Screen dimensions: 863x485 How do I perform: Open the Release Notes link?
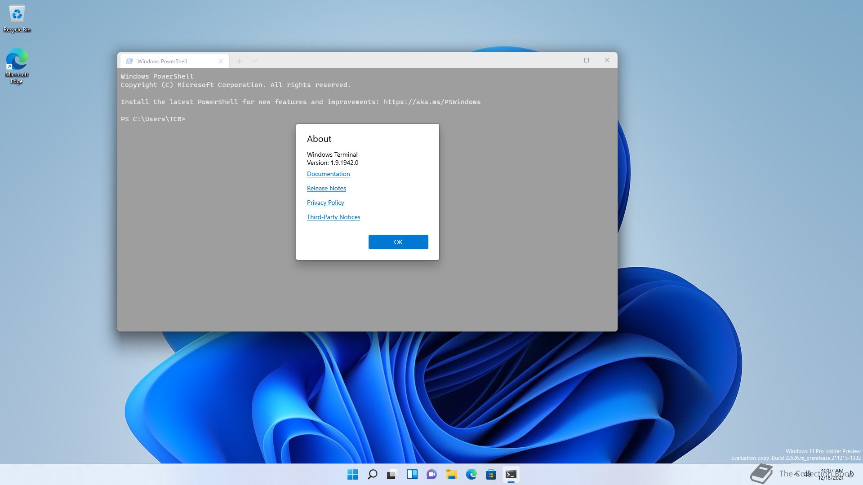(x=326, y=188)
